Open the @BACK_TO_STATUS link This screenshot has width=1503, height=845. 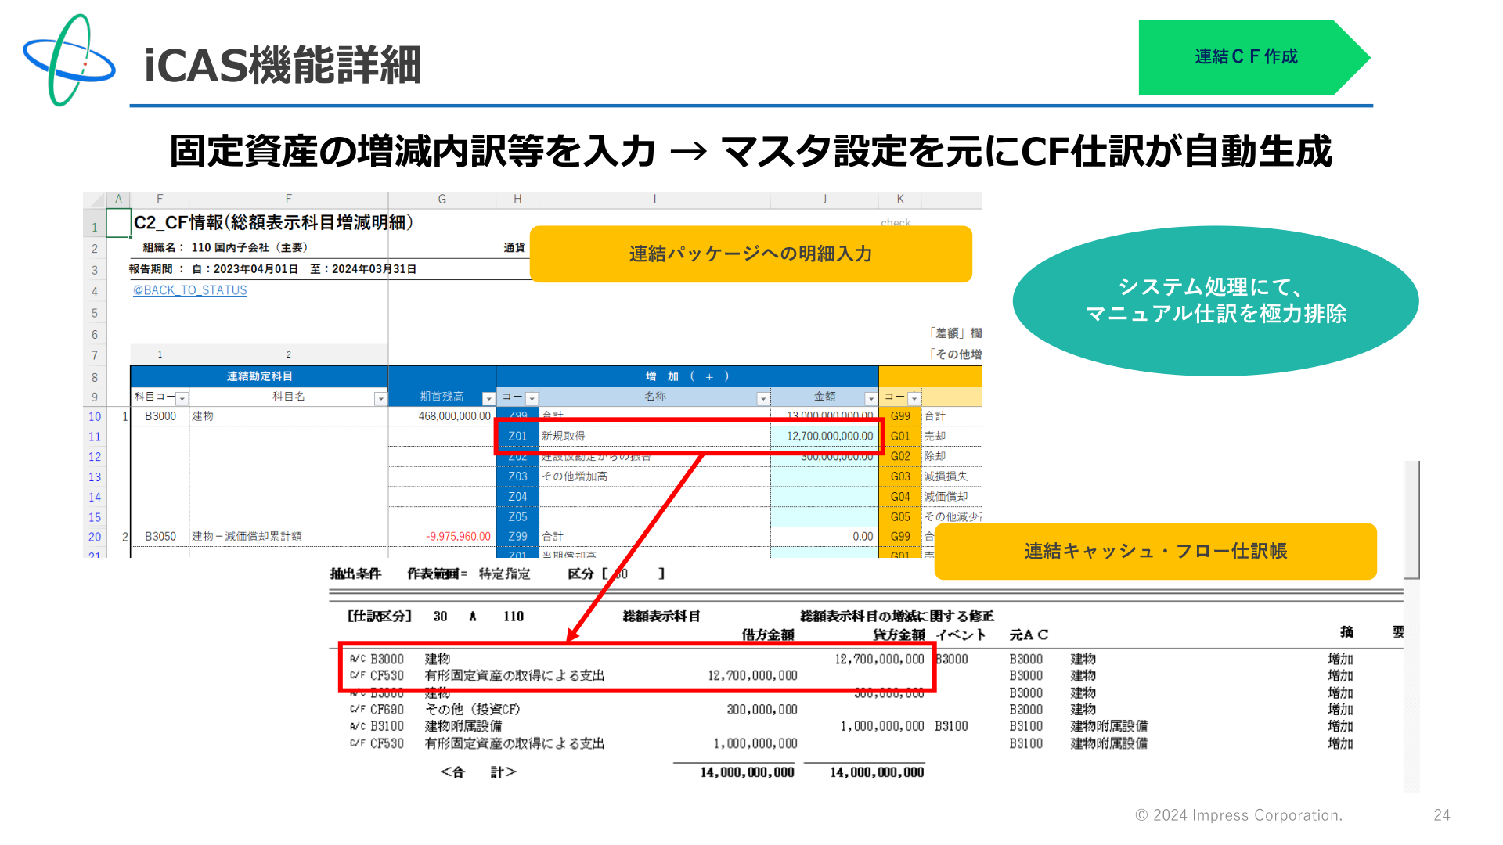tap(189, 290)
